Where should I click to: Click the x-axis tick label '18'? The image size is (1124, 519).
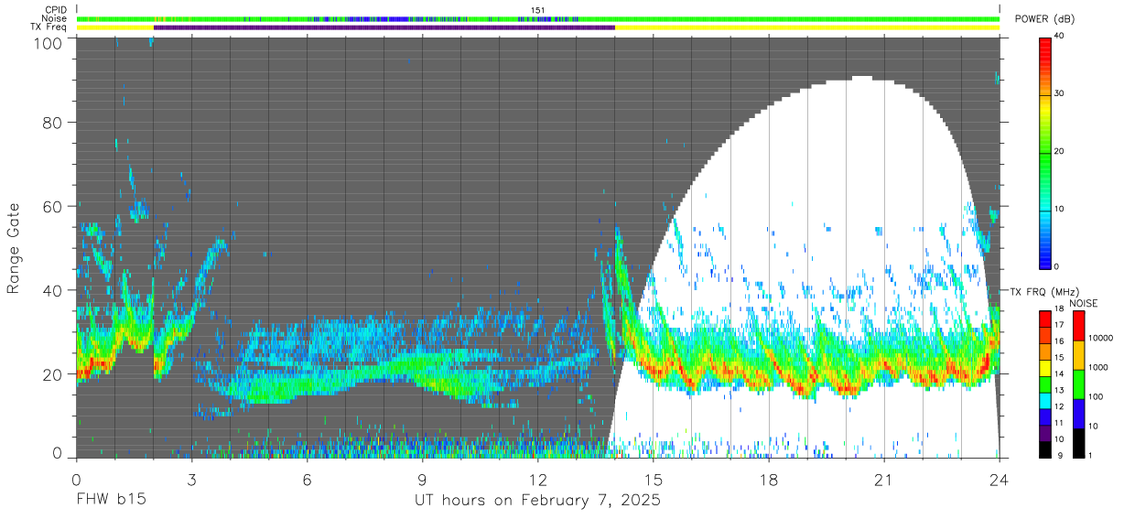tap(768, 481)
